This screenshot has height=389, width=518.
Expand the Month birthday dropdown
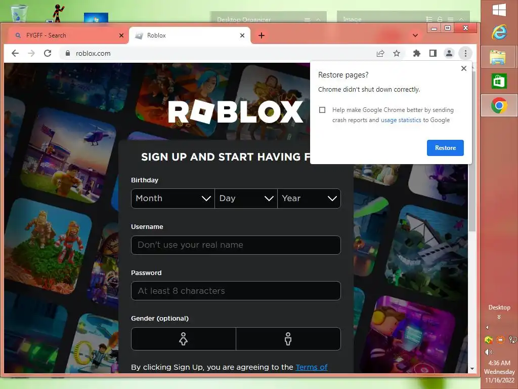(x=173, y=199)
